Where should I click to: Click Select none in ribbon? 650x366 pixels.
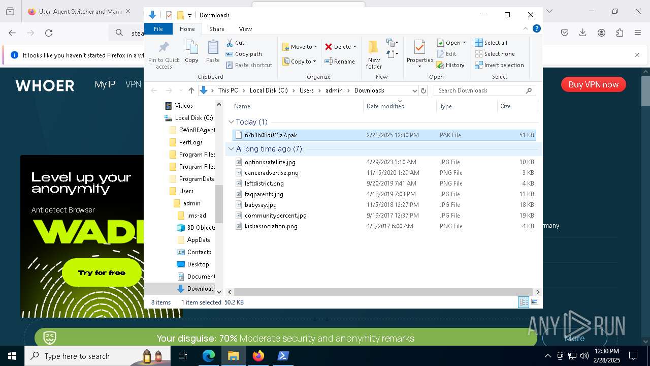click(x=495, y=54)
